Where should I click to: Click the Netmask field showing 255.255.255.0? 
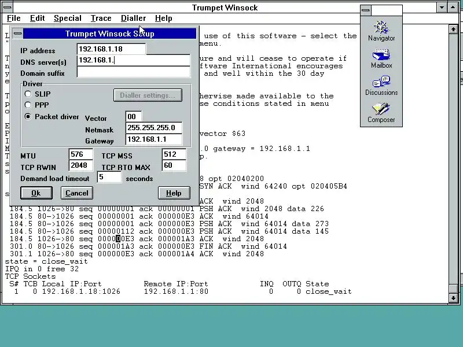154,128
